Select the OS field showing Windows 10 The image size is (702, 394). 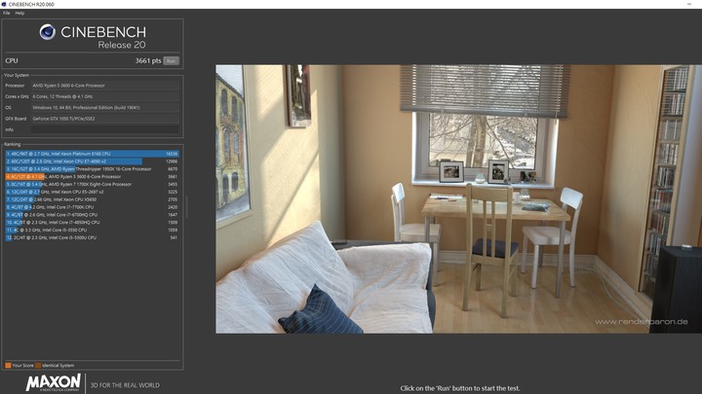click(105, 108)
